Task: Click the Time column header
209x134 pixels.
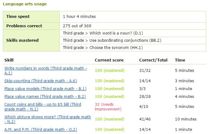Action: pyautogui.click(x=180, y=60)
